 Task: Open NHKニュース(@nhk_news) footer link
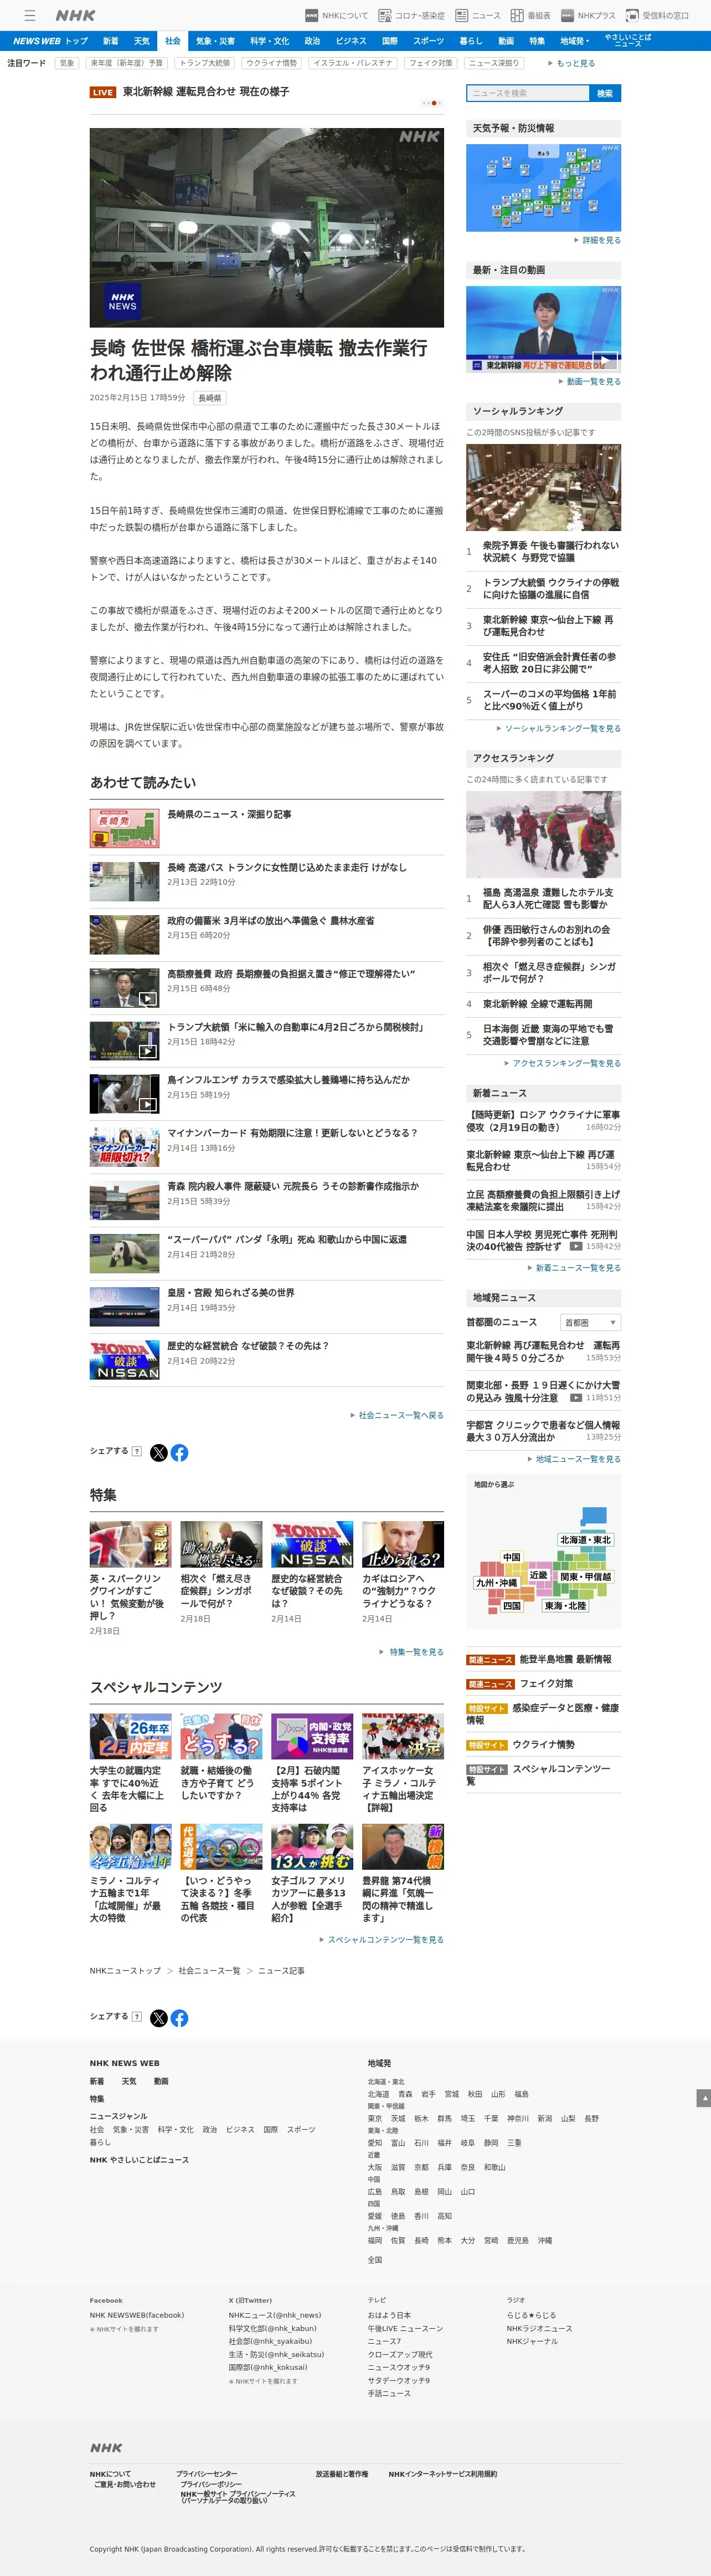click(x=275, y=2315)
